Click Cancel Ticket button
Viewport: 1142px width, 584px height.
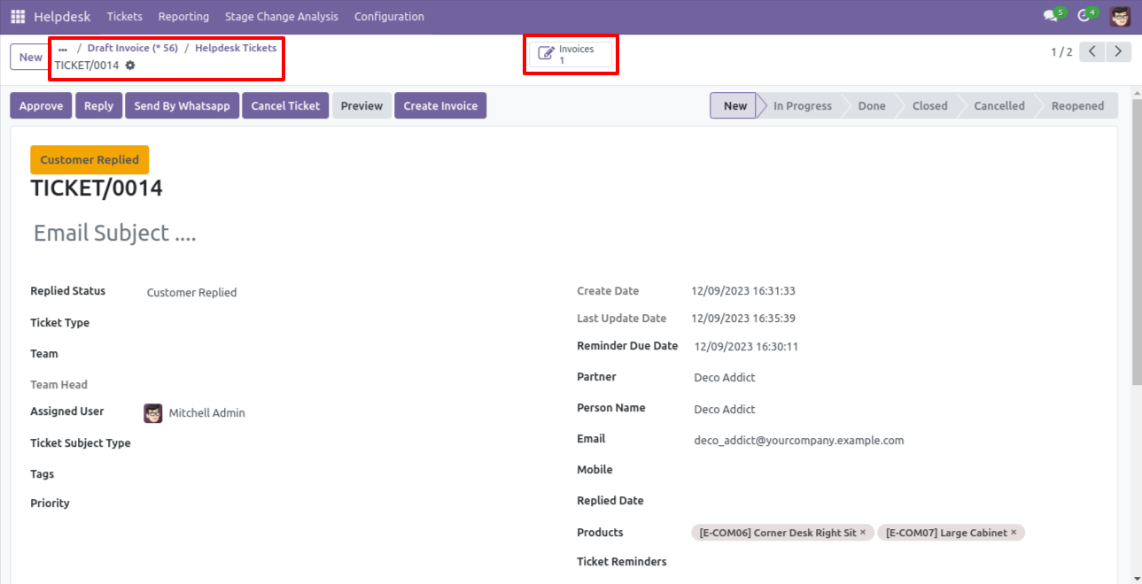(285, 106)
